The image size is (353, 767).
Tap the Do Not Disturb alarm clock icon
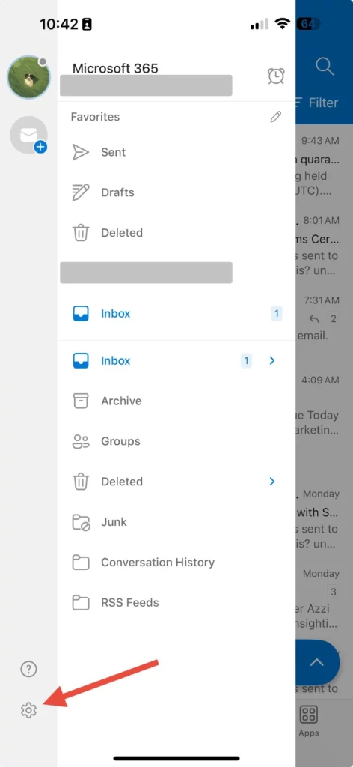276,76
